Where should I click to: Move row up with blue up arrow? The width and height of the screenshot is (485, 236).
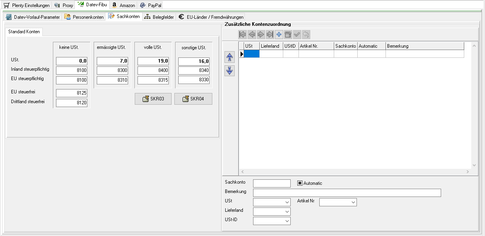(x=230, y=57)
